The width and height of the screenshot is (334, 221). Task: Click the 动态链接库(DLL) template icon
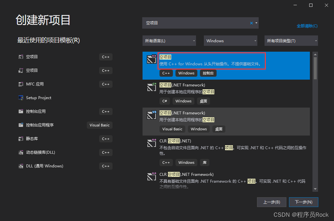click(x=21, y=152)
